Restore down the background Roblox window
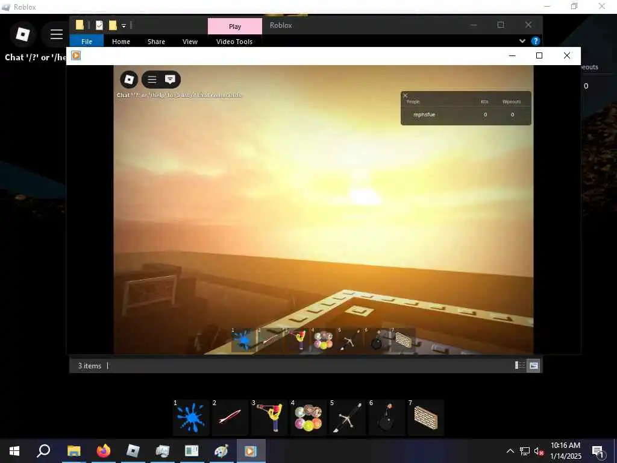Viewport: 617px width, 463px height. pyautogui.click(x=574, y=6)
